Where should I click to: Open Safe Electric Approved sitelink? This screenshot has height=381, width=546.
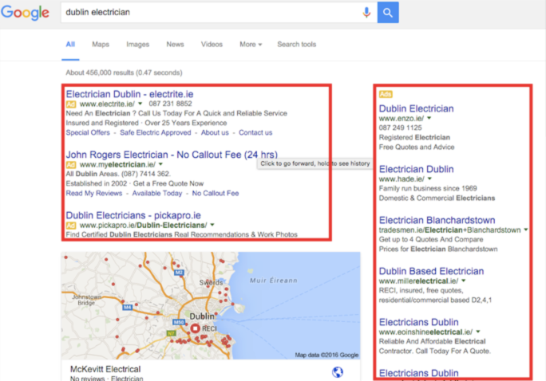coord(156,132)
